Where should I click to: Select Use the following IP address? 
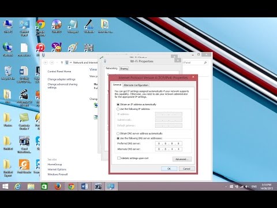(x=118, y=109)
